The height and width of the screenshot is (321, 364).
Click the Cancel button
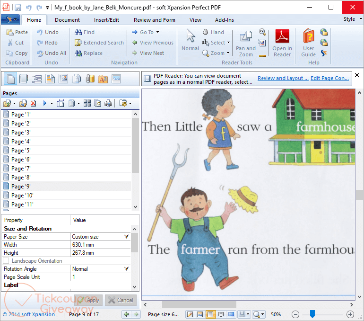(121, 300)
